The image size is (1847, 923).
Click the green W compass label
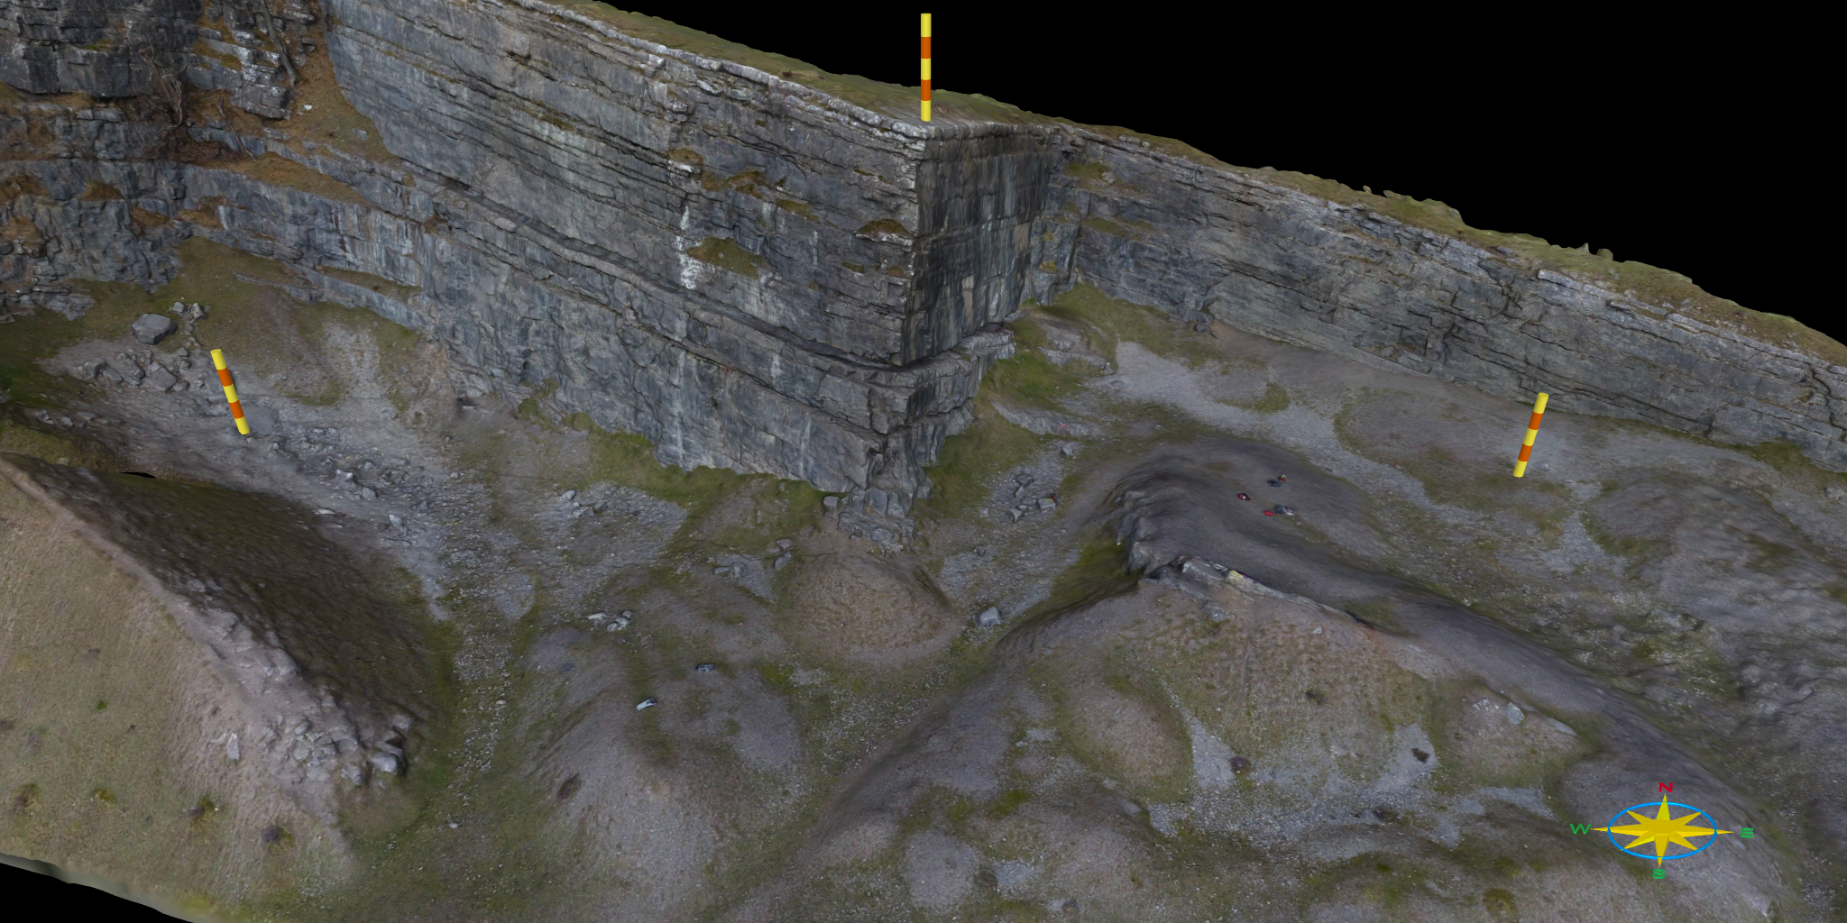pos(1580,829)
